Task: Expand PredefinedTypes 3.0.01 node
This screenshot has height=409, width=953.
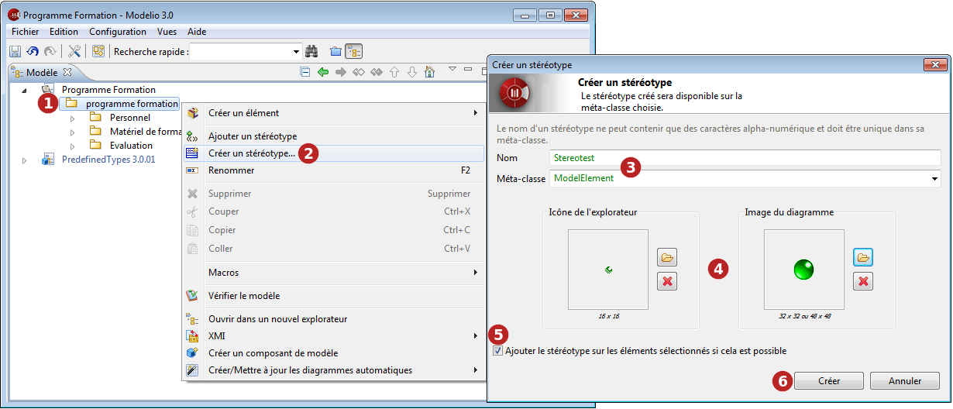Action: 24,160
